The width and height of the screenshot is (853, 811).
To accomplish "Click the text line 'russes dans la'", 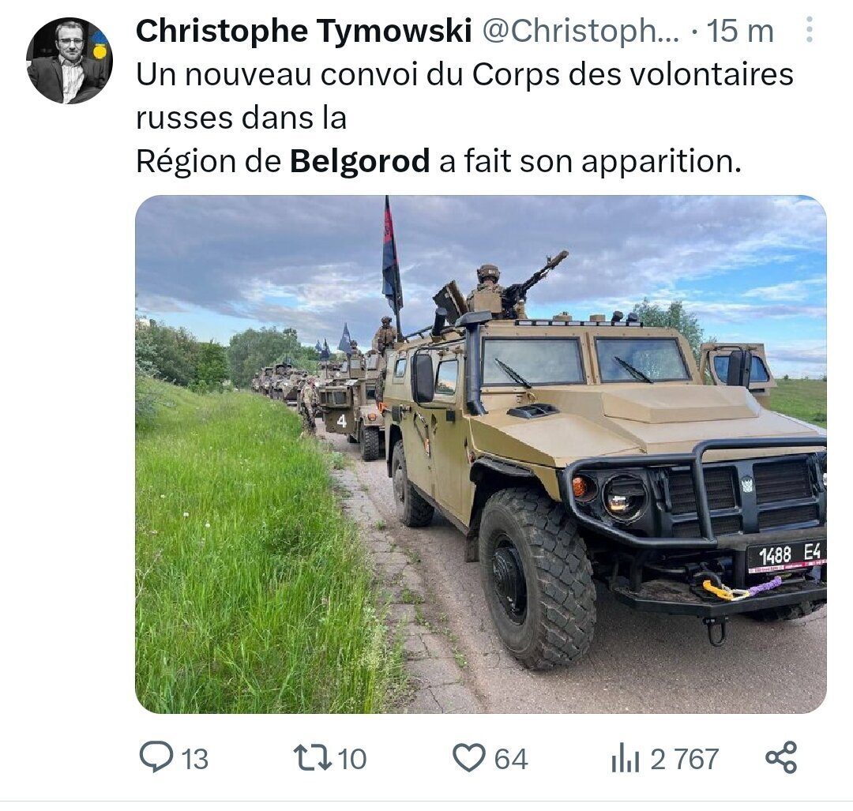I will pos(241,118).
